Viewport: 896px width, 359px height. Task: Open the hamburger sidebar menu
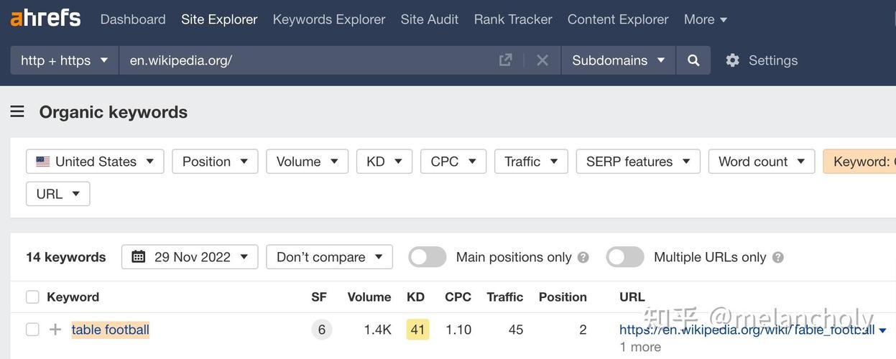[17, 111]
